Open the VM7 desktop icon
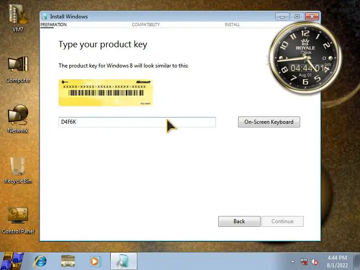 tap(18, 18)
